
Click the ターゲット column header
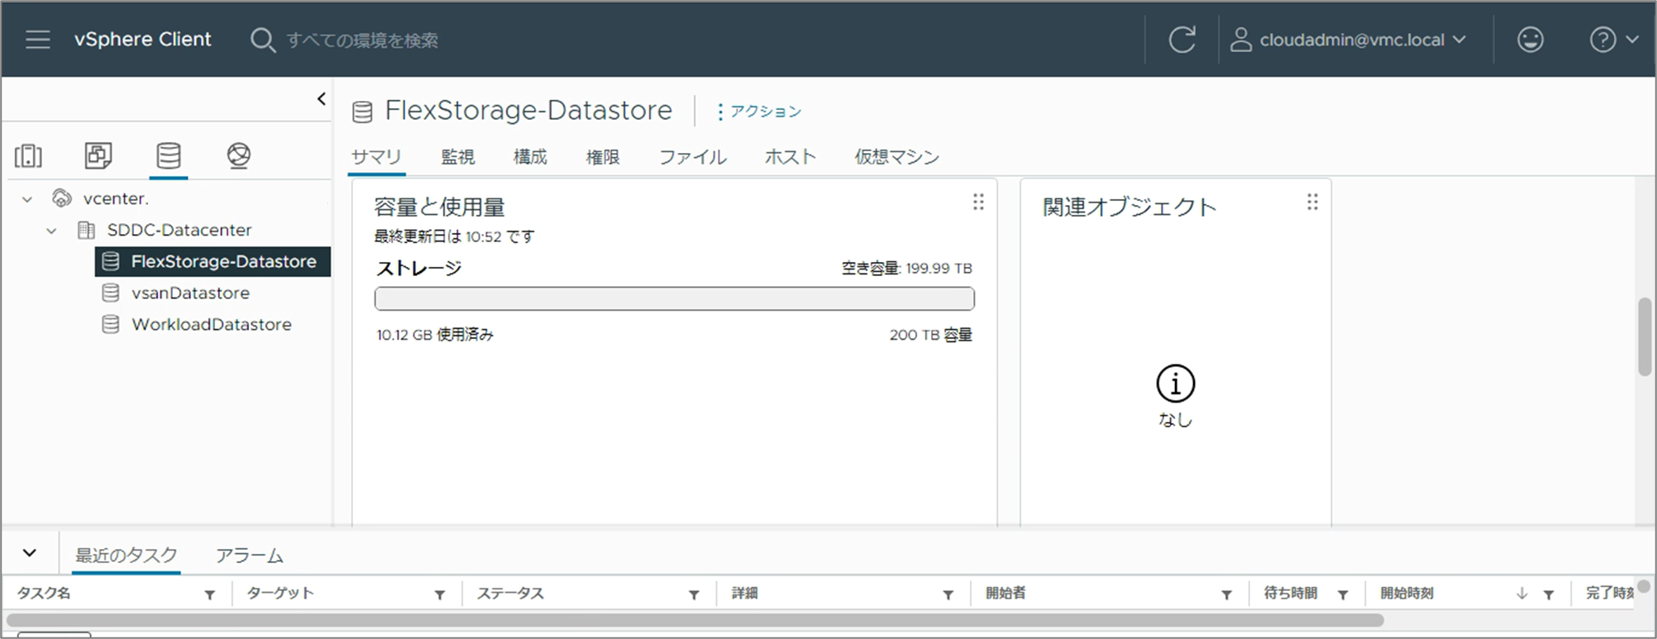(x=280, y=594)
